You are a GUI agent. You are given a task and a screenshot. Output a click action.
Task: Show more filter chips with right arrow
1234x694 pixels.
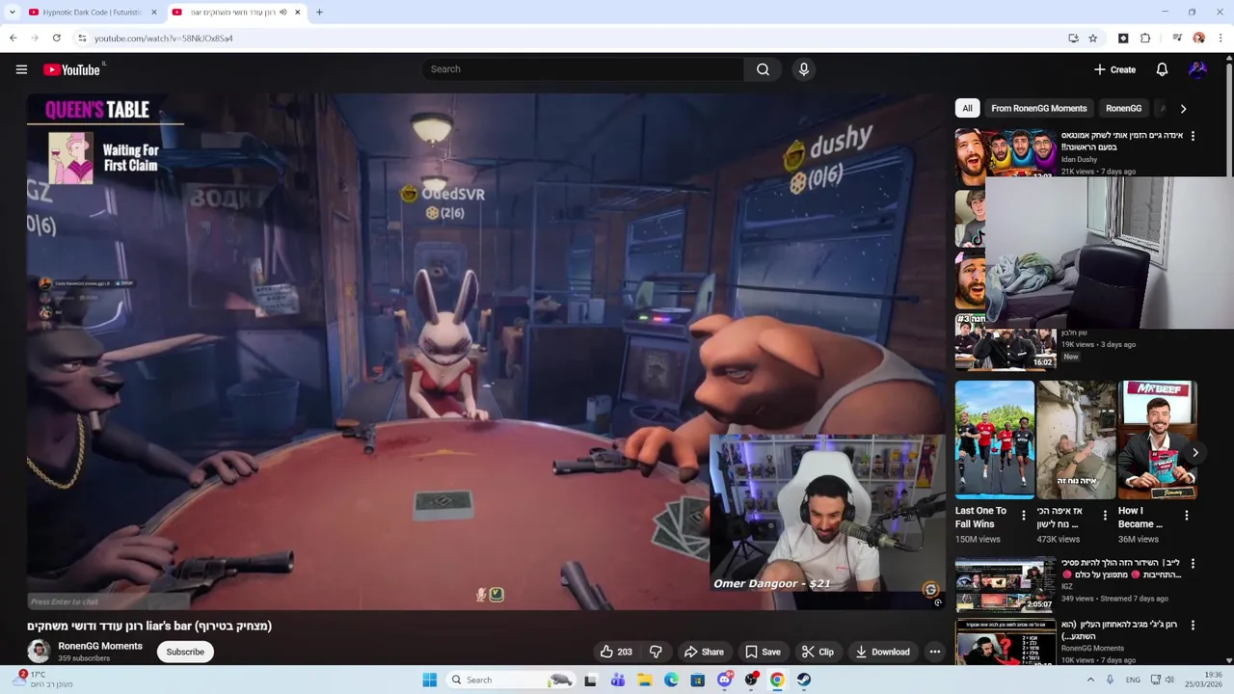(1183, 109)
